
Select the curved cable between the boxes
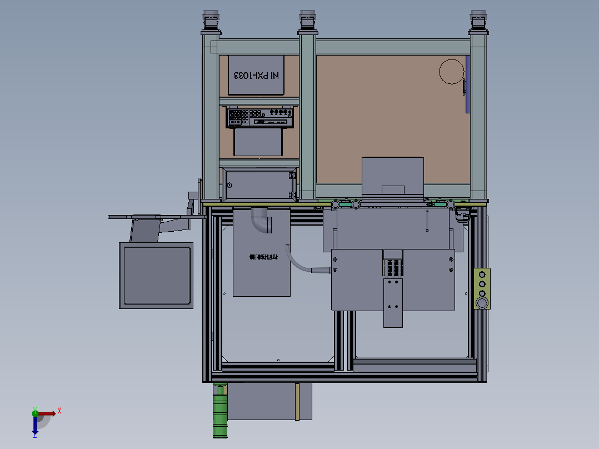coord(307,262)
